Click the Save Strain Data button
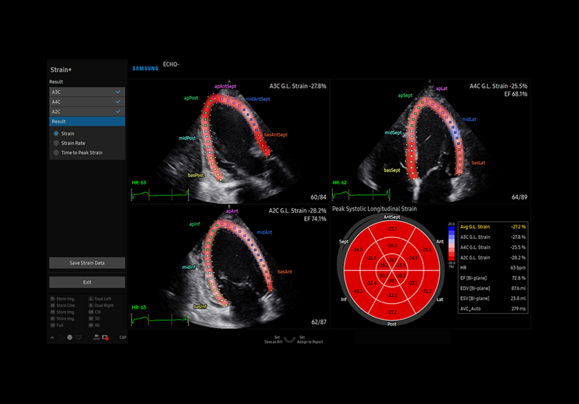The height and width of the screenshot is (404, 579). (x=87, y=263)
